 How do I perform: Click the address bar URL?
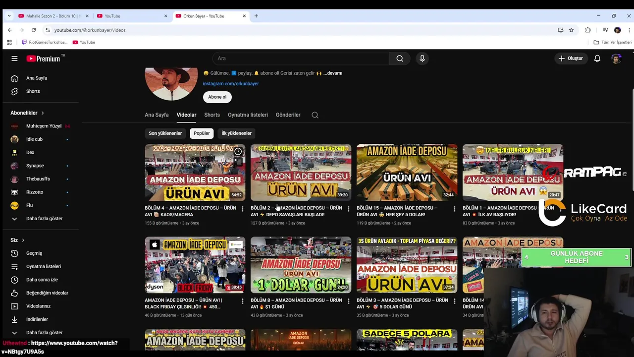click(x=90, y=30)
